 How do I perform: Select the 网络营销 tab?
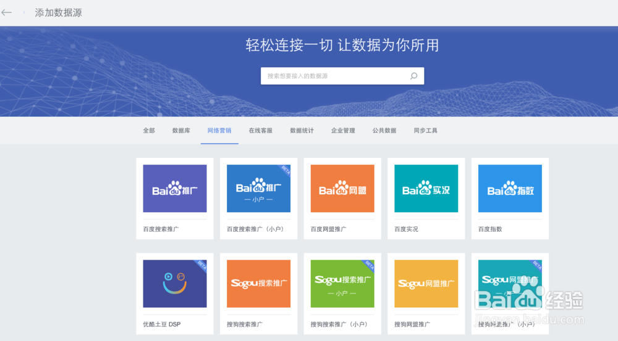tap(219, 131)
